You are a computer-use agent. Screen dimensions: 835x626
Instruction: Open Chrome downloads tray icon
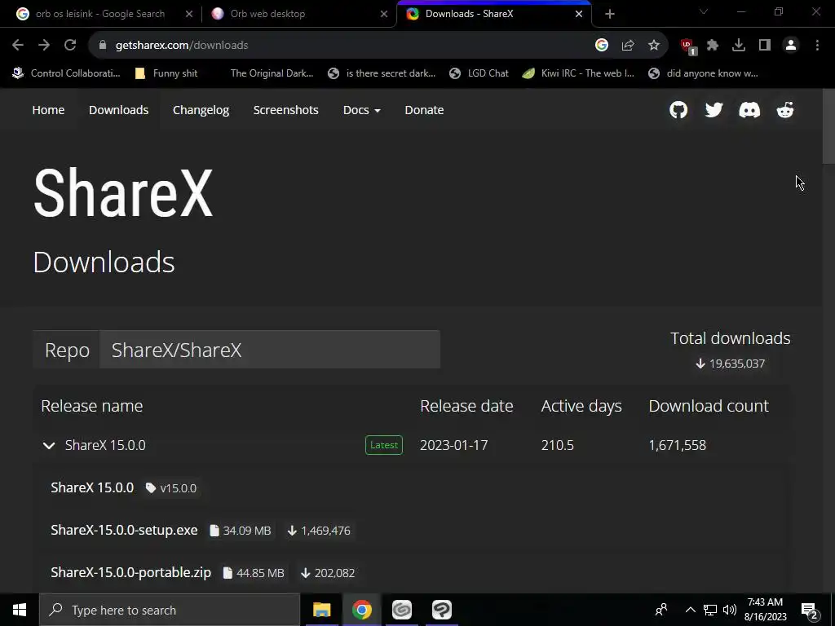coord(739,46)
